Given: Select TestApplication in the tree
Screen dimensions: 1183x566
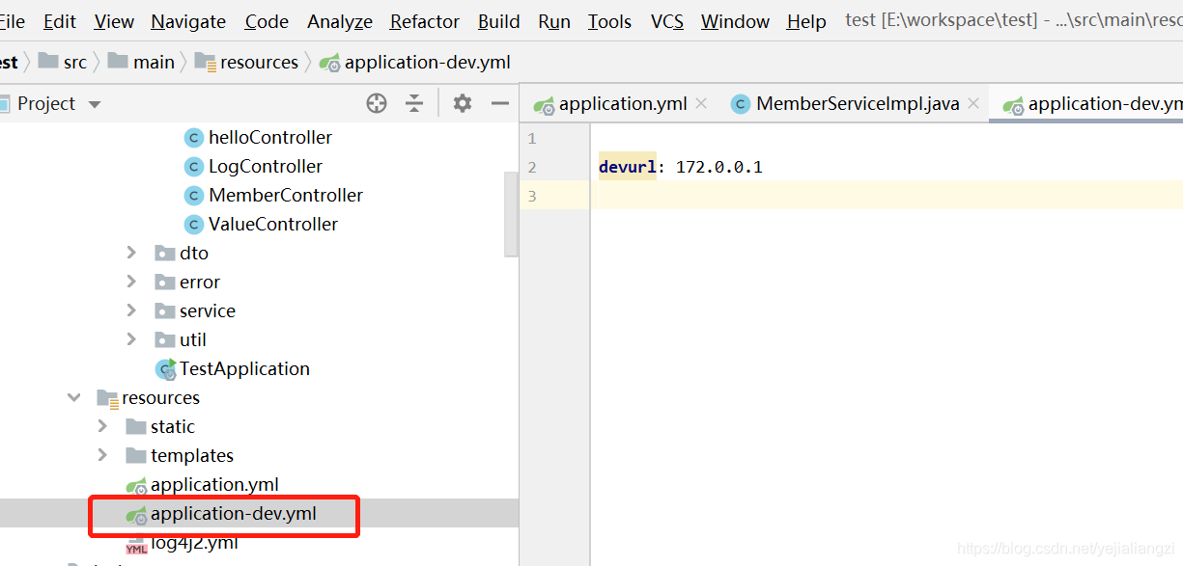Looking at the screenshot, I should point(244,369).
